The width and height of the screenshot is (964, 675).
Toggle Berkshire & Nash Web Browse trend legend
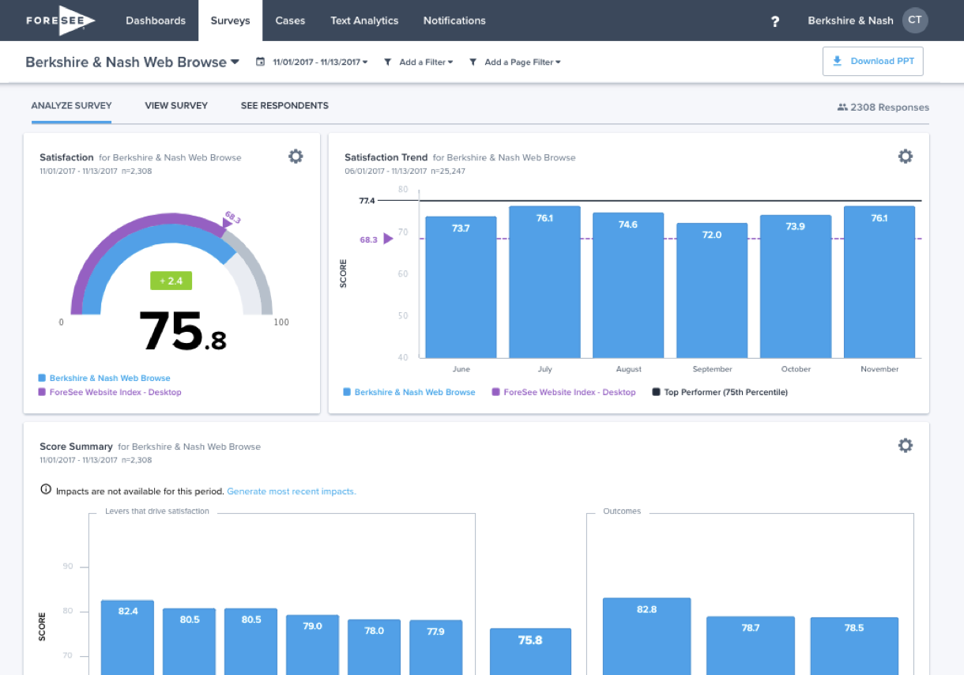(x=409, y=392)
